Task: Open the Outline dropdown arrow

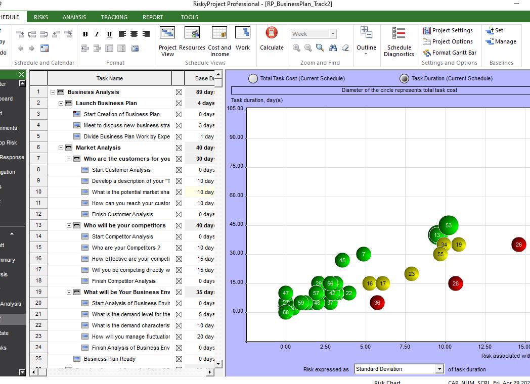Action: (366, 54)
